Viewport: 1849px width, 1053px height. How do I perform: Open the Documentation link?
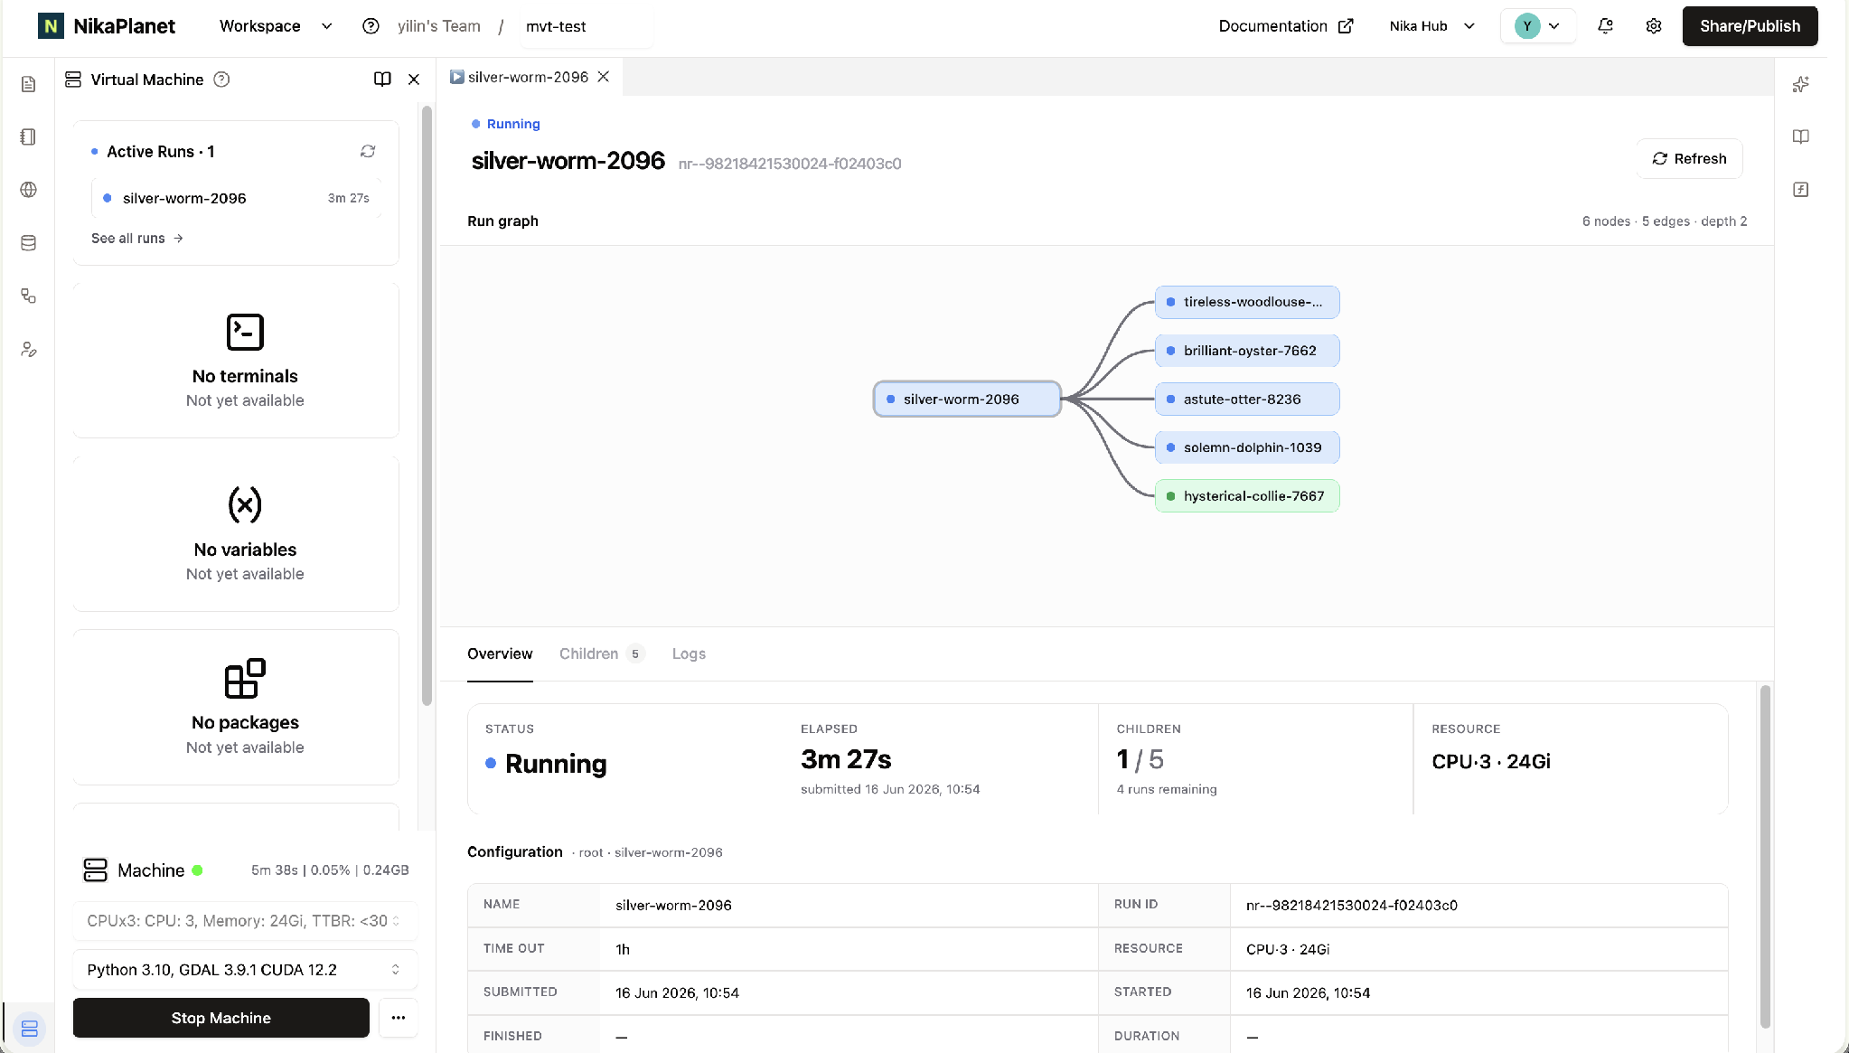[1285, 26]
